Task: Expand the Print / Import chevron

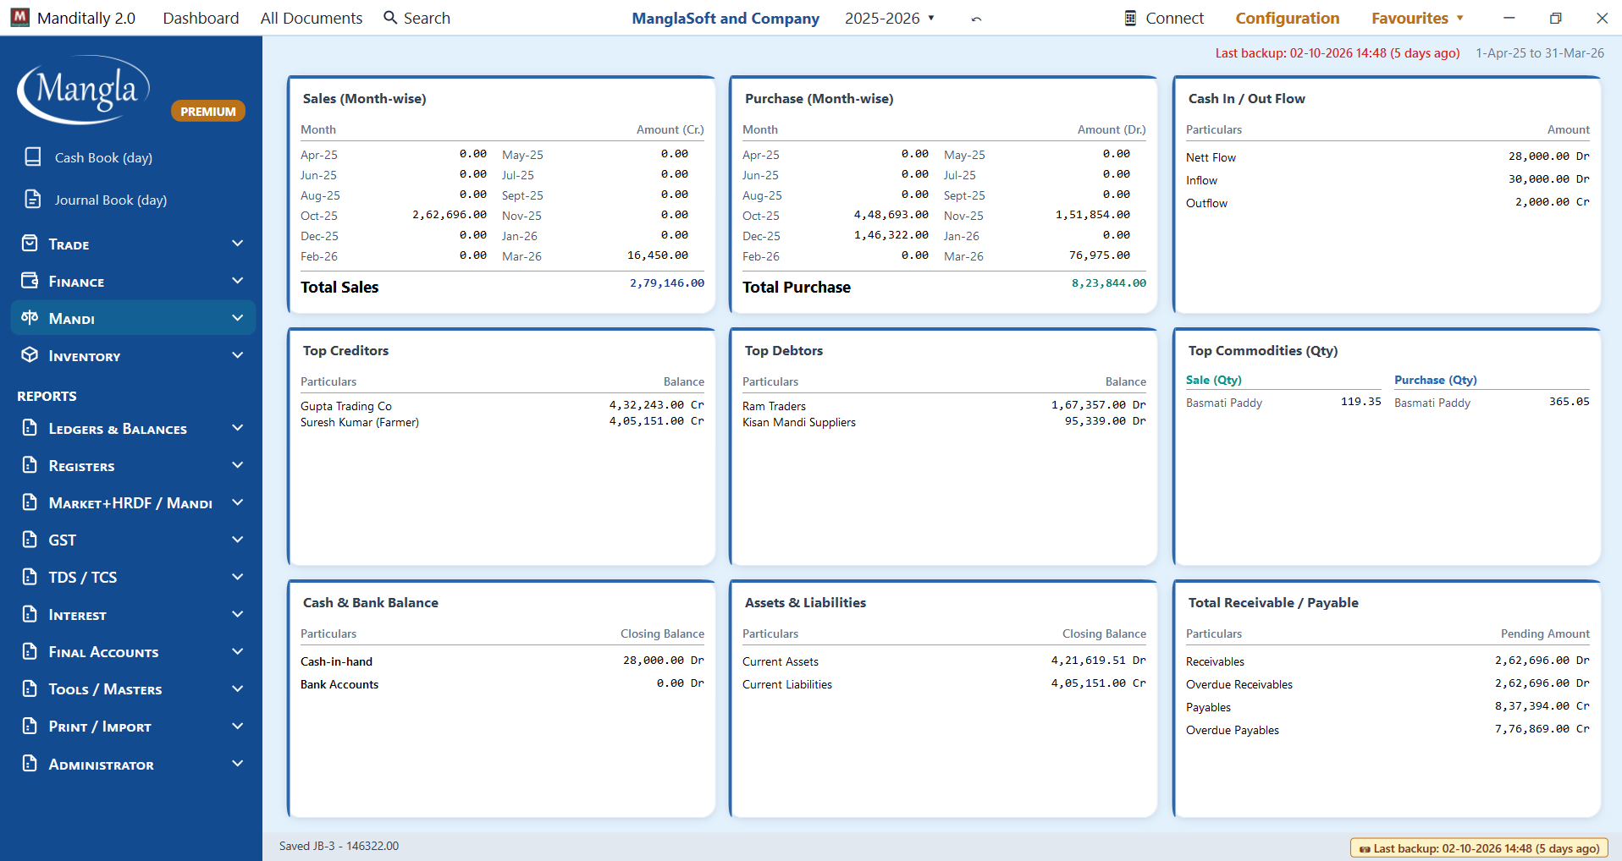Action: coord(238,726)
